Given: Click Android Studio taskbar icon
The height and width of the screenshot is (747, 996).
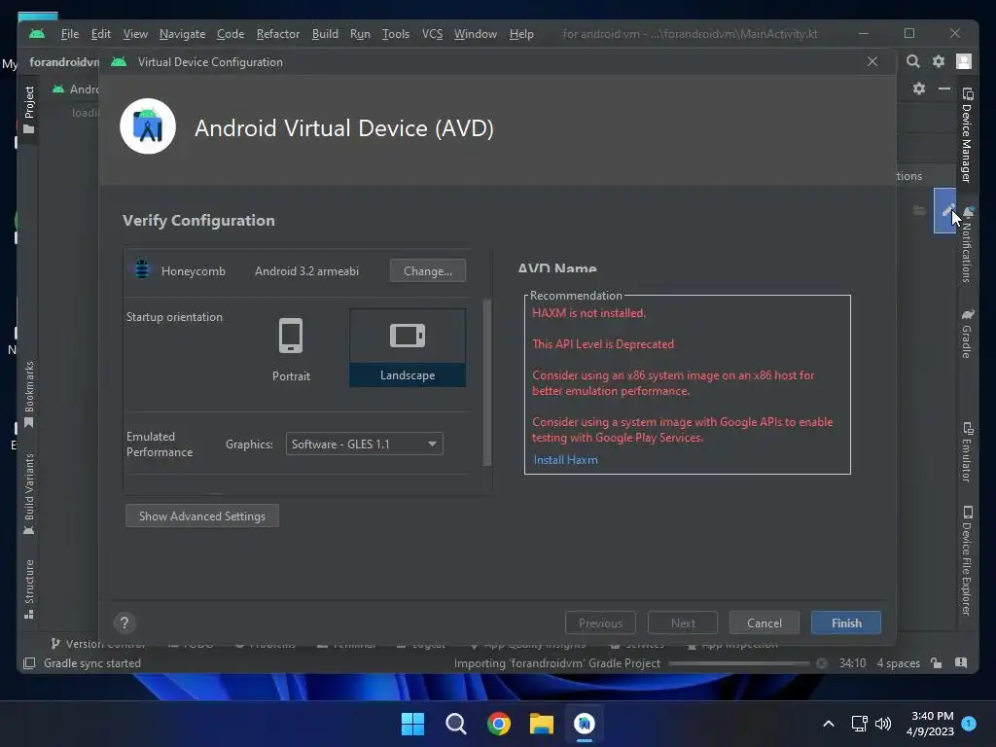Looking at the screenshot, I should pyautogui.click(x=584, y=724).
